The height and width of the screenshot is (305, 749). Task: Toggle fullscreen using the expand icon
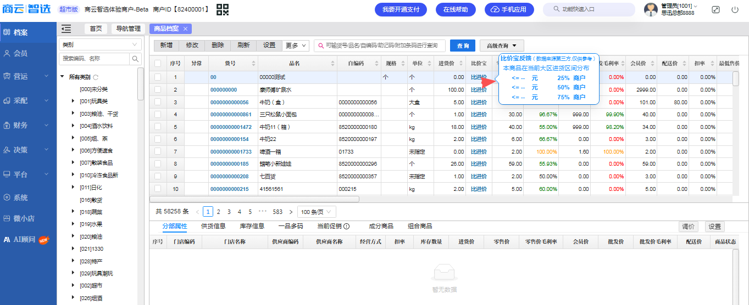tap(715, 10)
